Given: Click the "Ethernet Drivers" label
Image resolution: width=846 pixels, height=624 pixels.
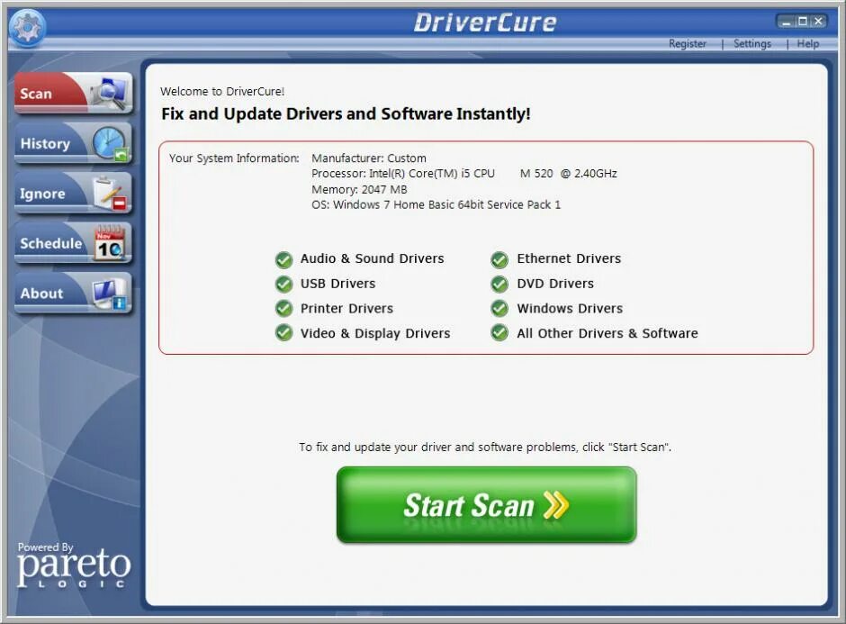Looking at the screenshot, I should 569,258.
